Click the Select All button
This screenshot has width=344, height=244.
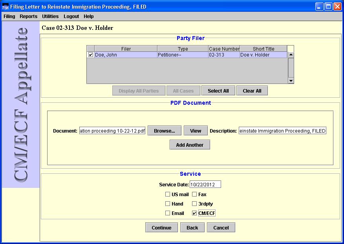pyautogui.click(x=218, y=91)
